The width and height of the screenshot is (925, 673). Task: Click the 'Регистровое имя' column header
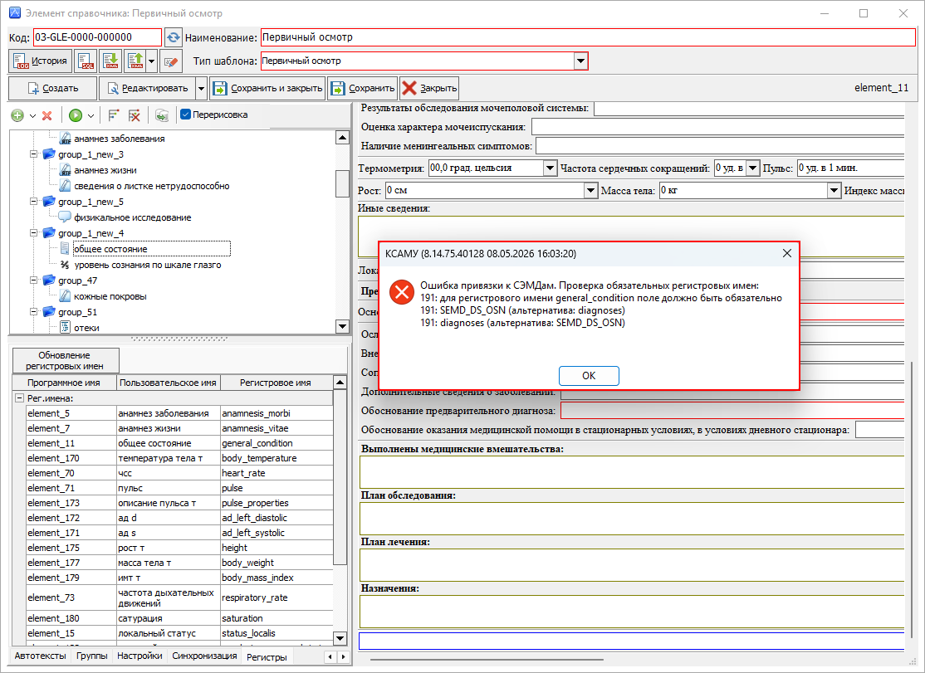[276, 383]
